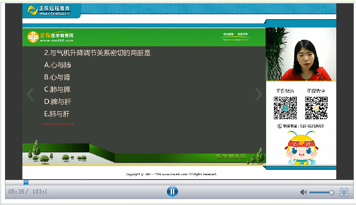356x205 pixels.
Task: Click the instructor webcam thumbnail
Action: tap(300, 55)
